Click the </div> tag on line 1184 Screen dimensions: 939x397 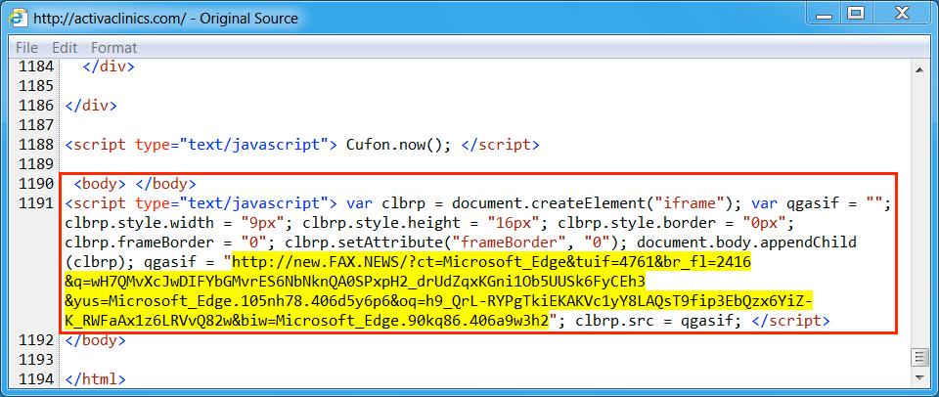(109, 66)
